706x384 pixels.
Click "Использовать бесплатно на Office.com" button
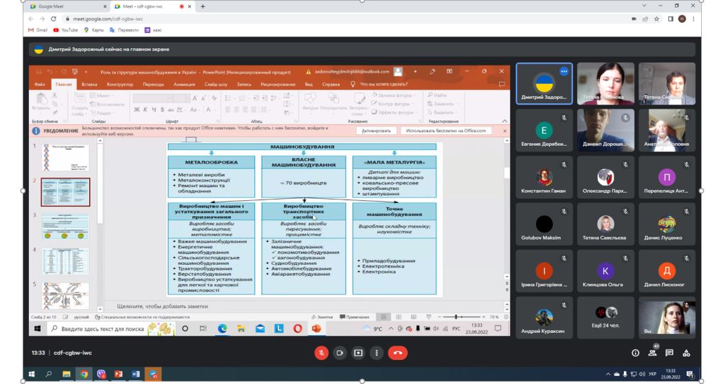coord(446,131)
